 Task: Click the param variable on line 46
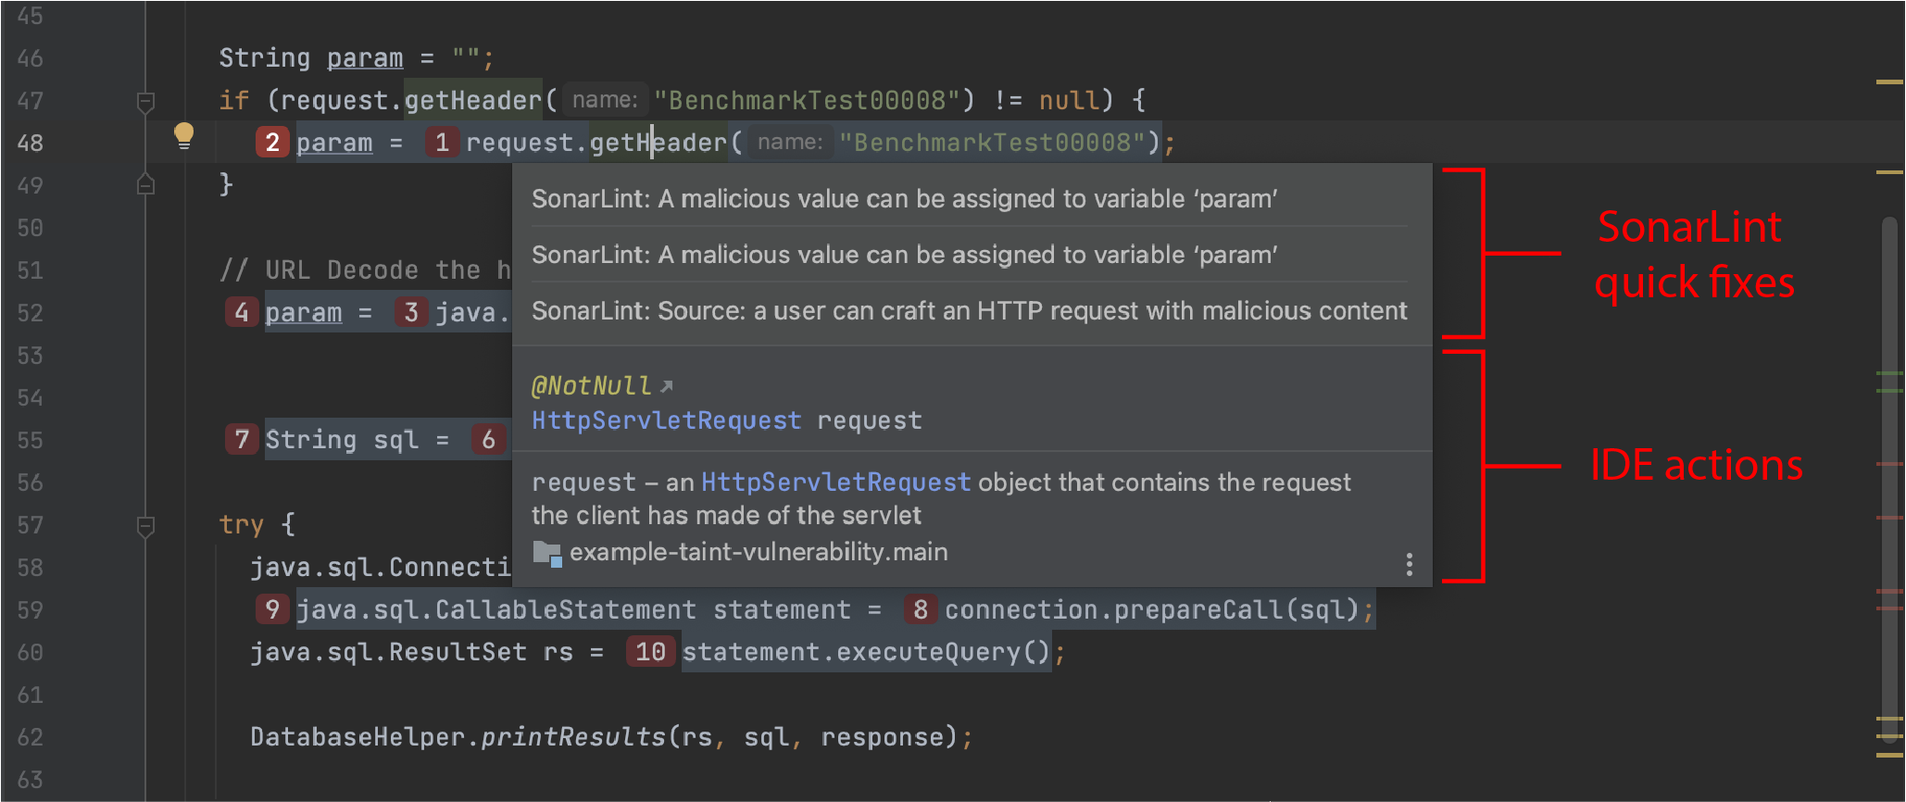(365, 58)
